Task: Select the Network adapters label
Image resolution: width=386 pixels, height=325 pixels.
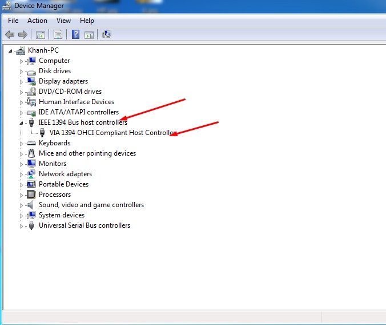Action: (x=65, y=174)
